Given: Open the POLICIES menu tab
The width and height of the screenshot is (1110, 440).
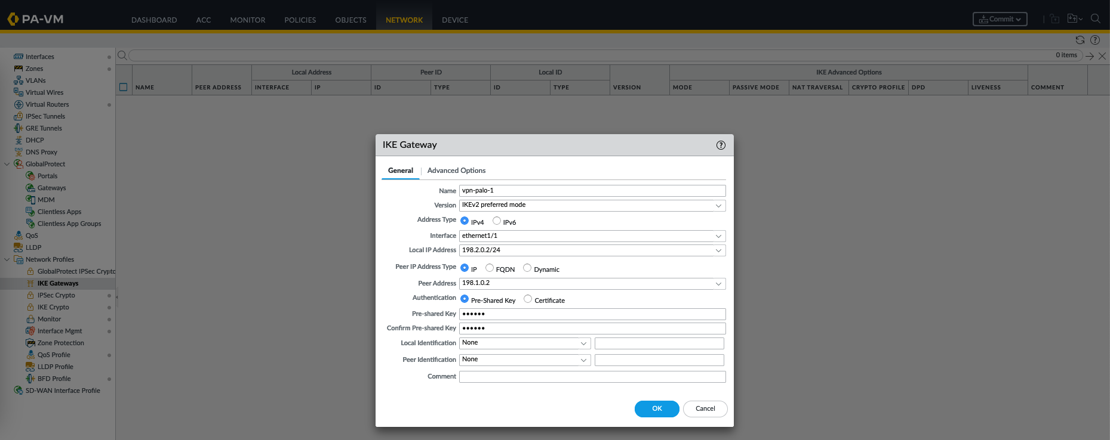Looking at the screenshot, I should 300,20.
